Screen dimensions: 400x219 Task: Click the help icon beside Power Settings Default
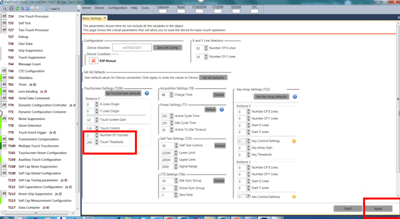(x=222, y=109)
